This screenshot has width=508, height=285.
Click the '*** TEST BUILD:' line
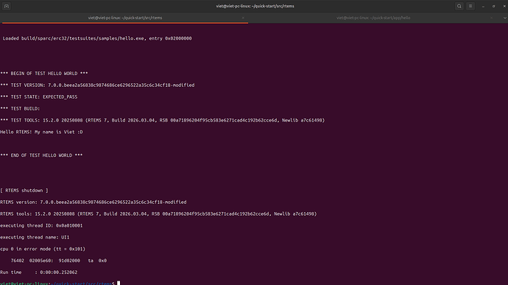[20, 108]
